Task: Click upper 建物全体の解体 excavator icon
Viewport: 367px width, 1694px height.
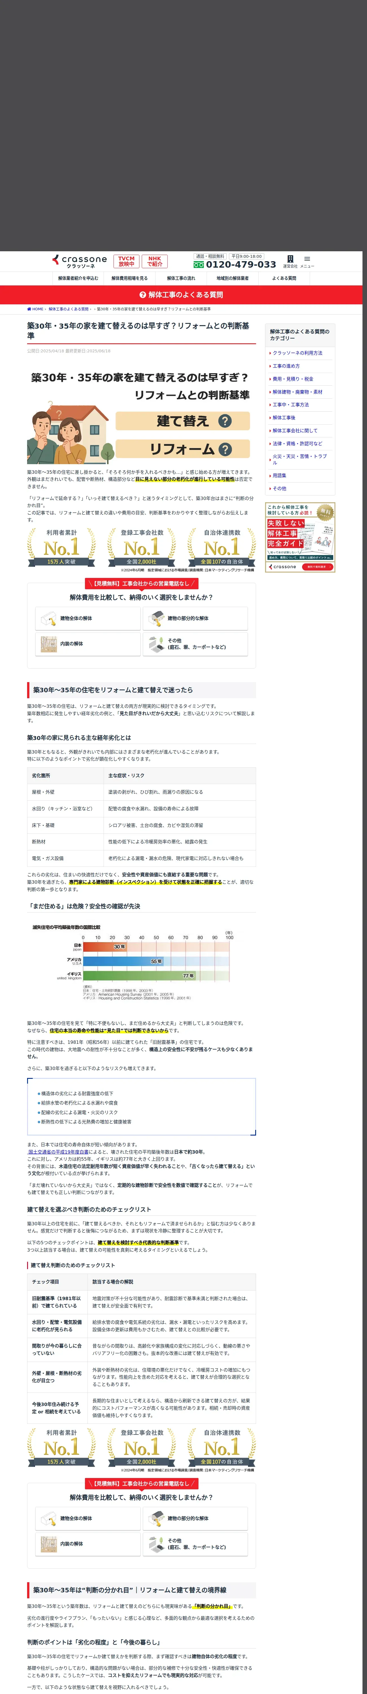Action: 48,618
